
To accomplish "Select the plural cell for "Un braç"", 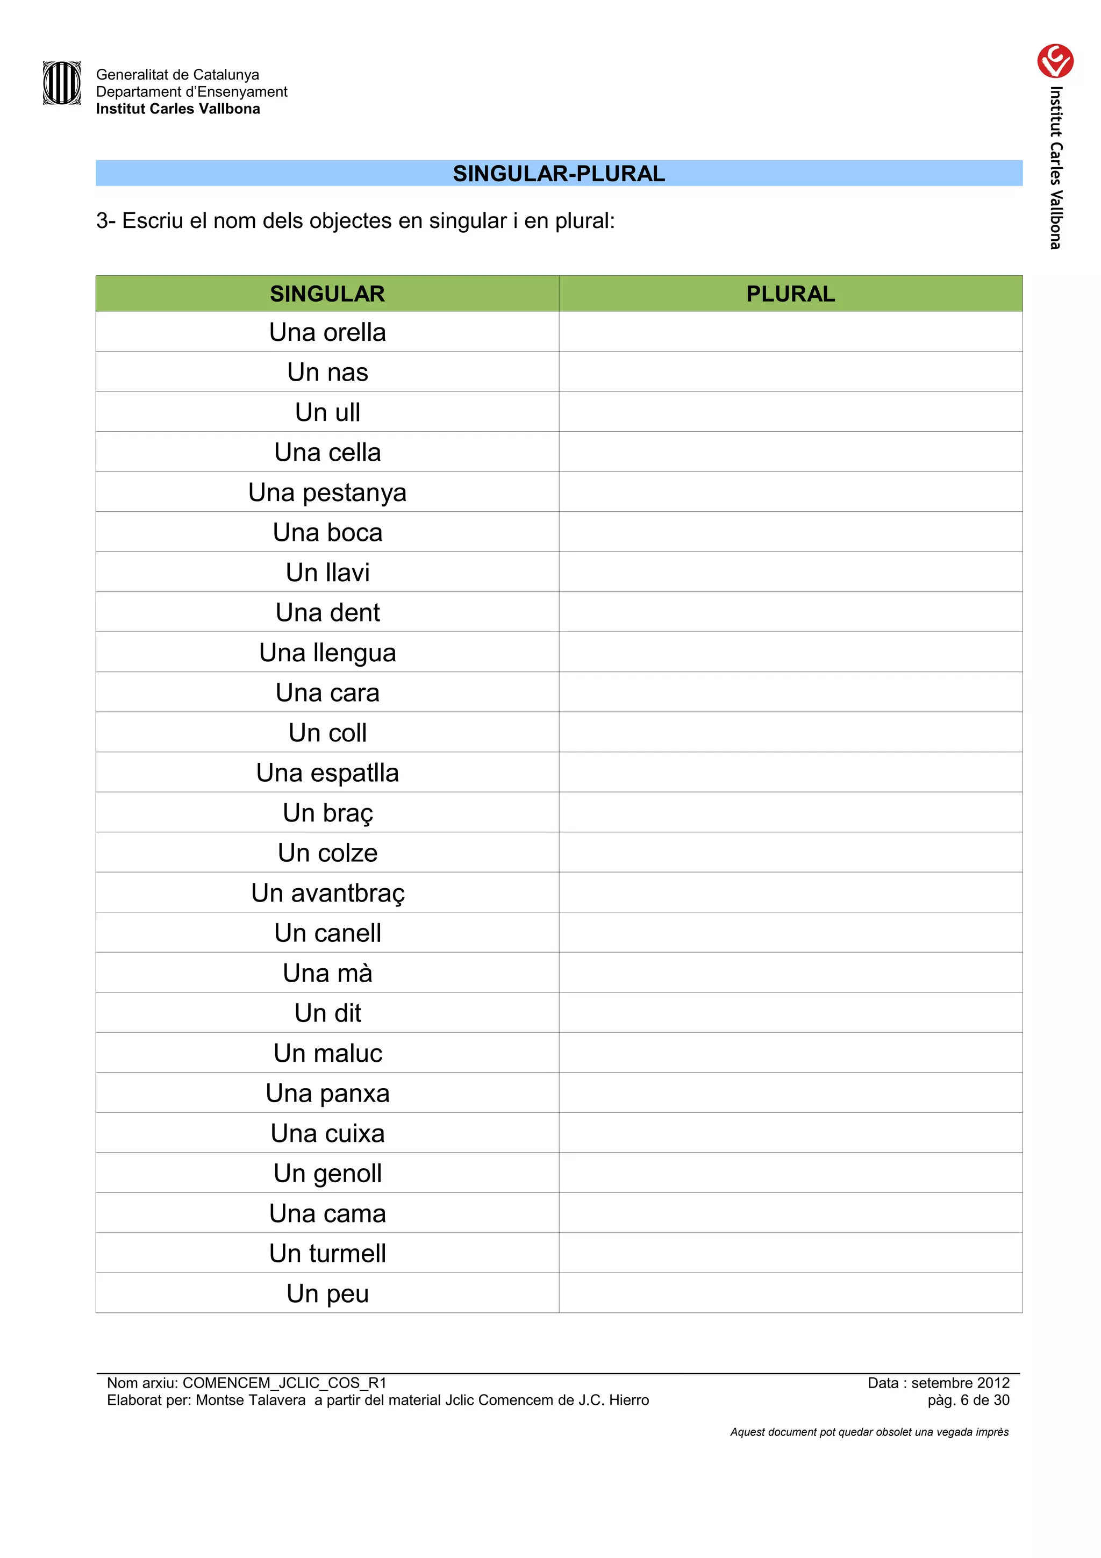I will click(x=790, y=812).
